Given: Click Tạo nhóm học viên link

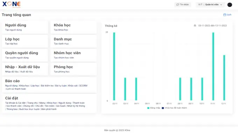Looking at the screenshot, I should [64, 58].
